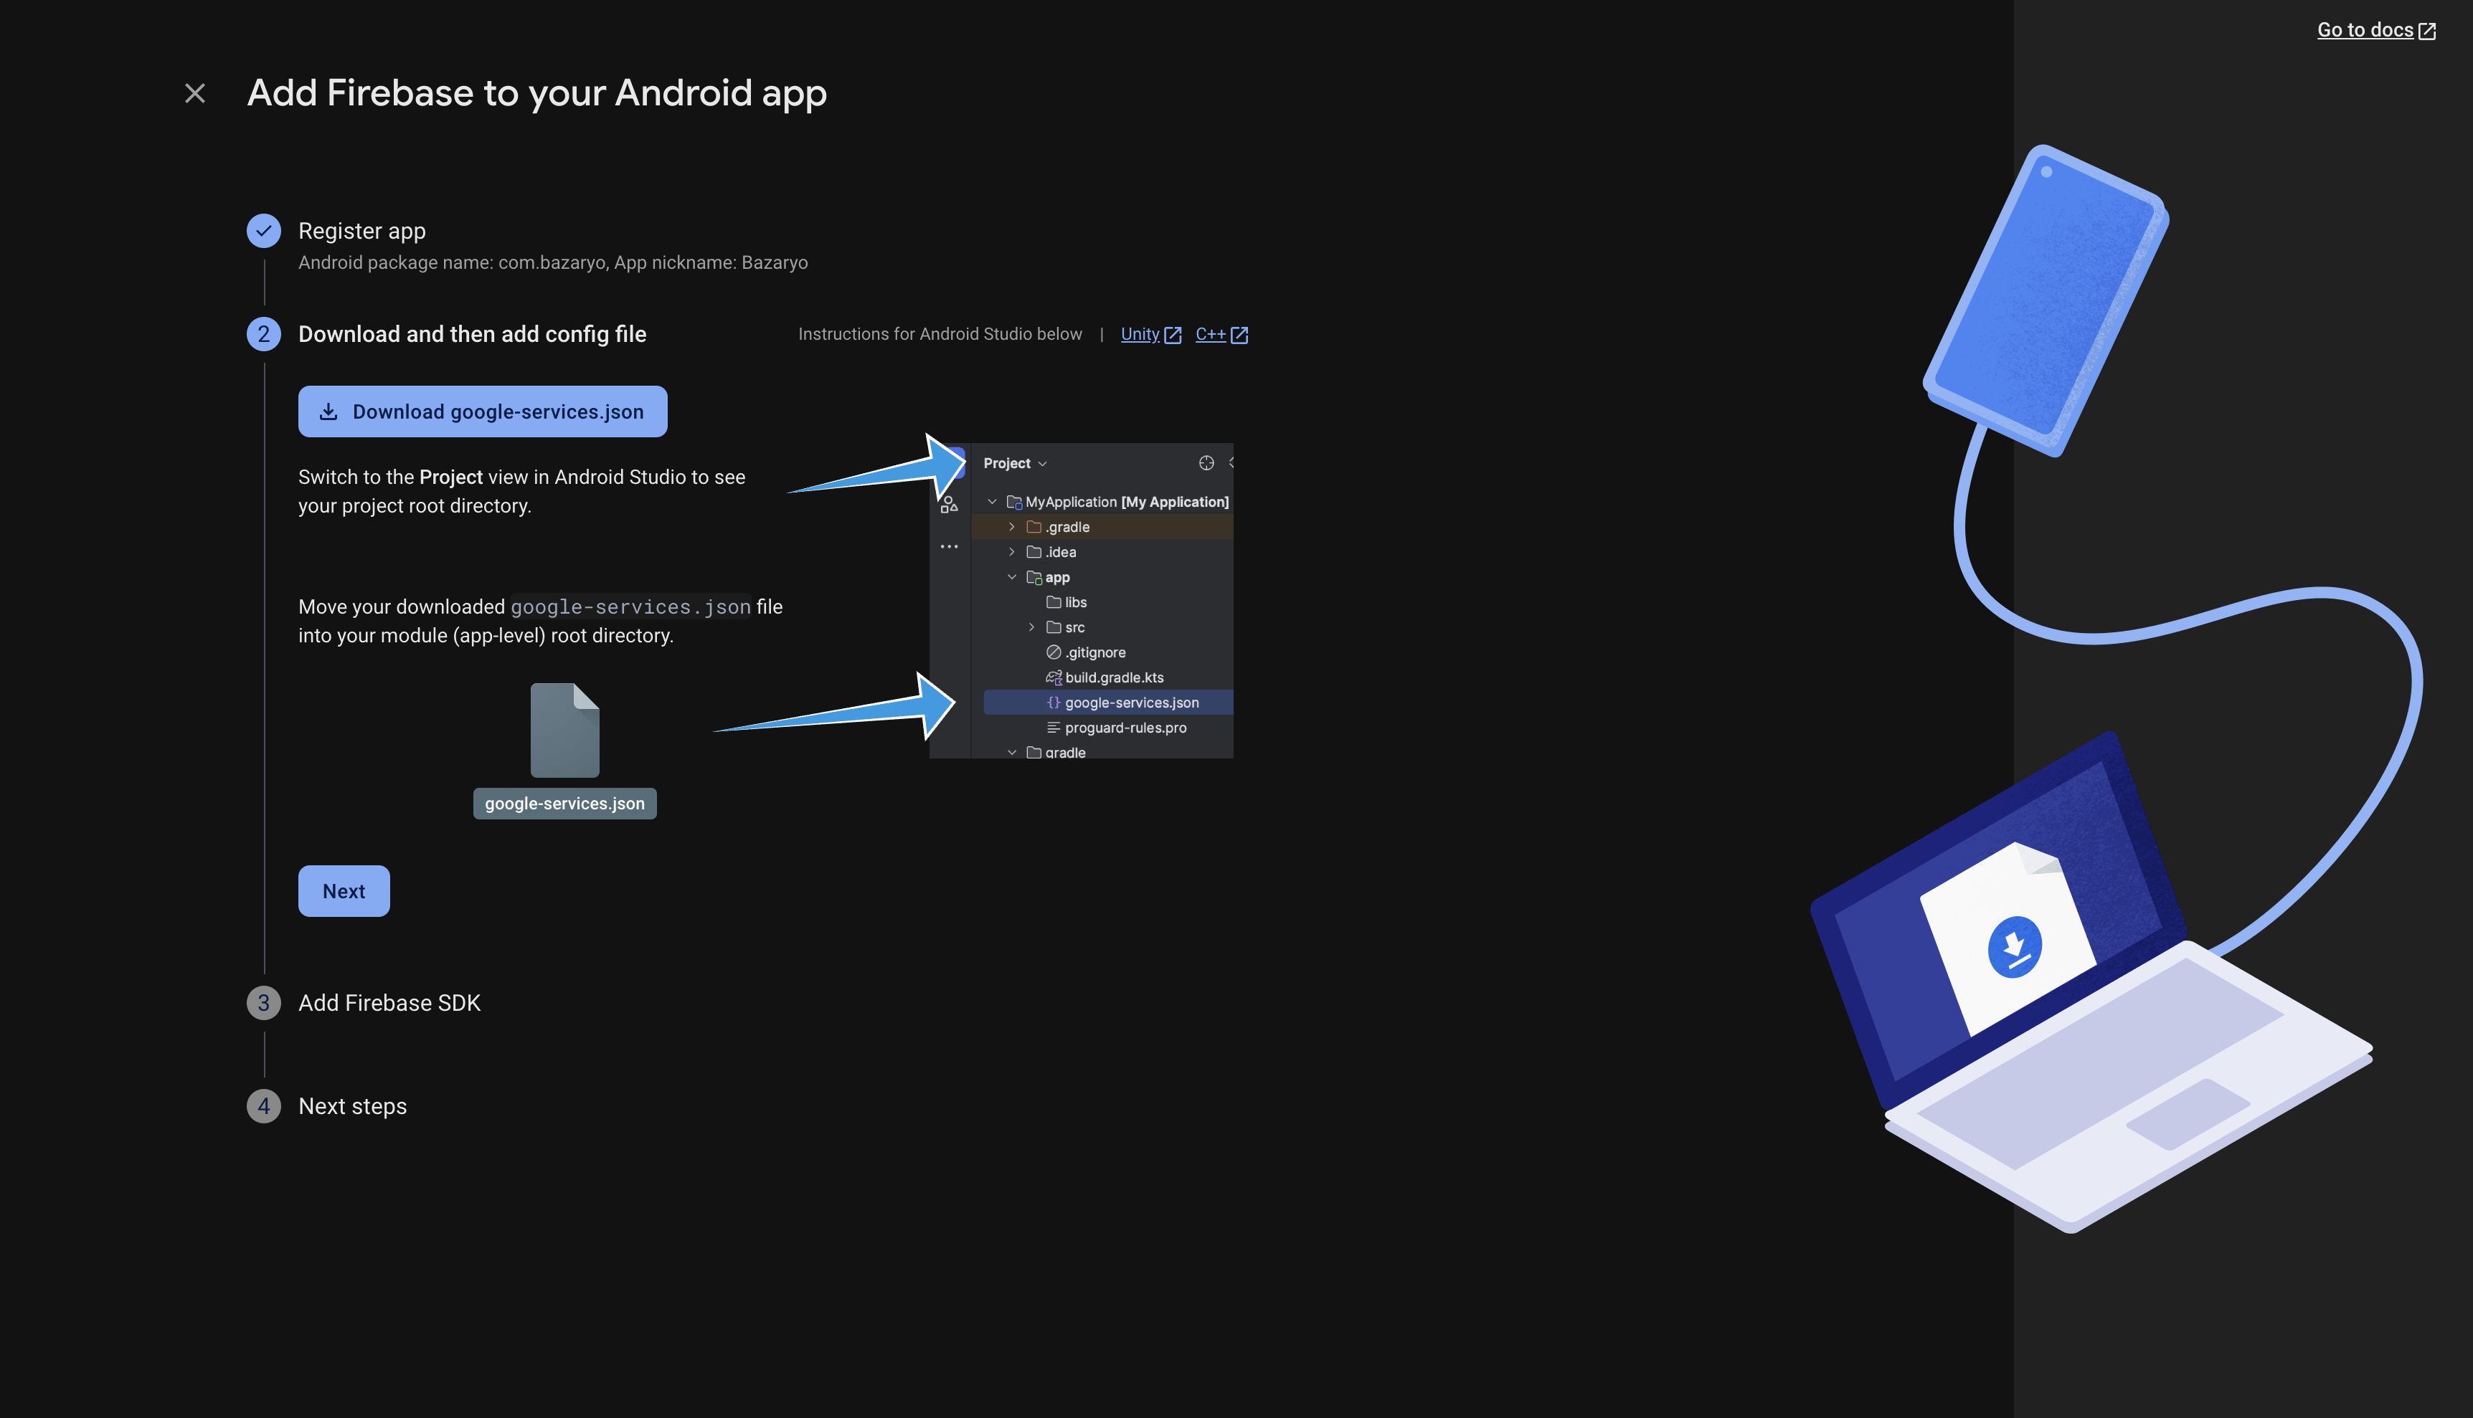
Task: Select the proguard-rules.pro file row
Action: click(1103, 728)
